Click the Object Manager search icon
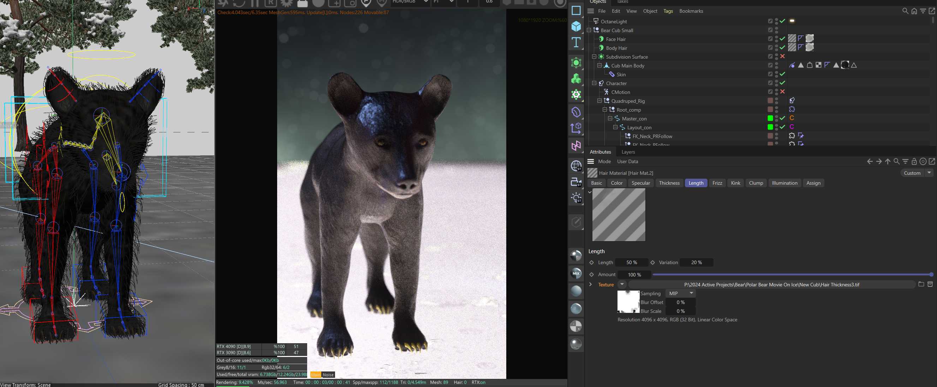This screenshot has height=387, width=937. coord(905,11)
